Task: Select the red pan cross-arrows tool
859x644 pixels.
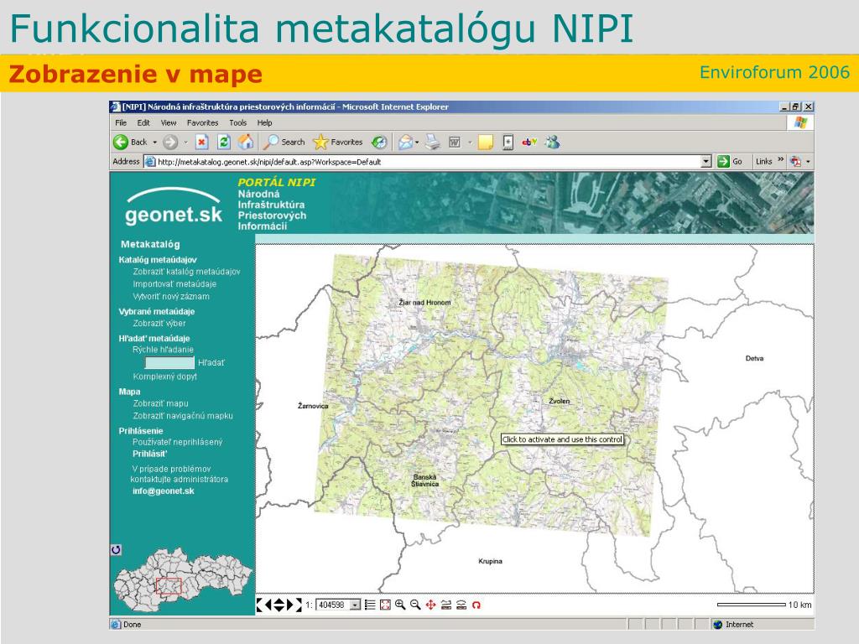Action: tap(430, 605)
